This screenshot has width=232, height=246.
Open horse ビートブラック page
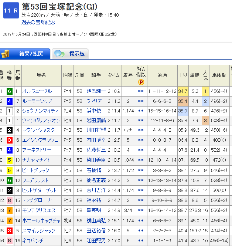(35, 170)
